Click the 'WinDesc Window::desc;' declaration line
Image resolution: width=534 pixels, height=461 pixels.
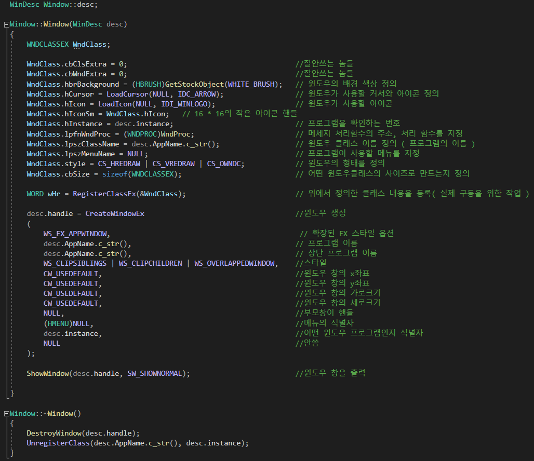pos(54,5)
